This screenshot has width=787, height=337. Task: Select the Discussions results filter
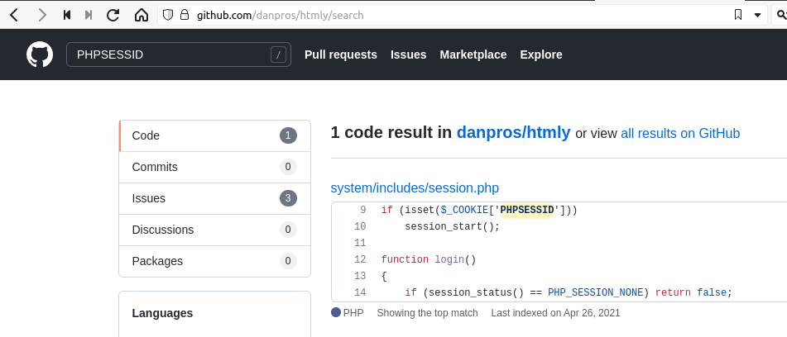pos(215,230)
